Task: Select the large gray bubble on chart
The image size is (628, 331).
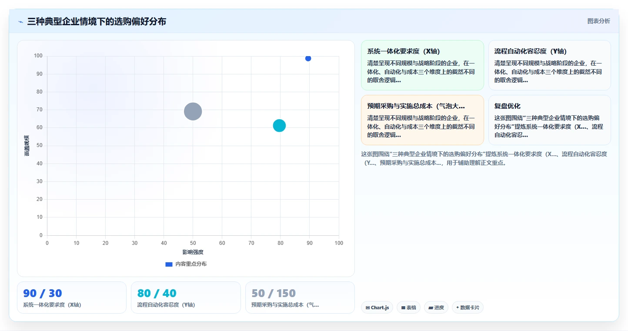Action: point(193,111)
